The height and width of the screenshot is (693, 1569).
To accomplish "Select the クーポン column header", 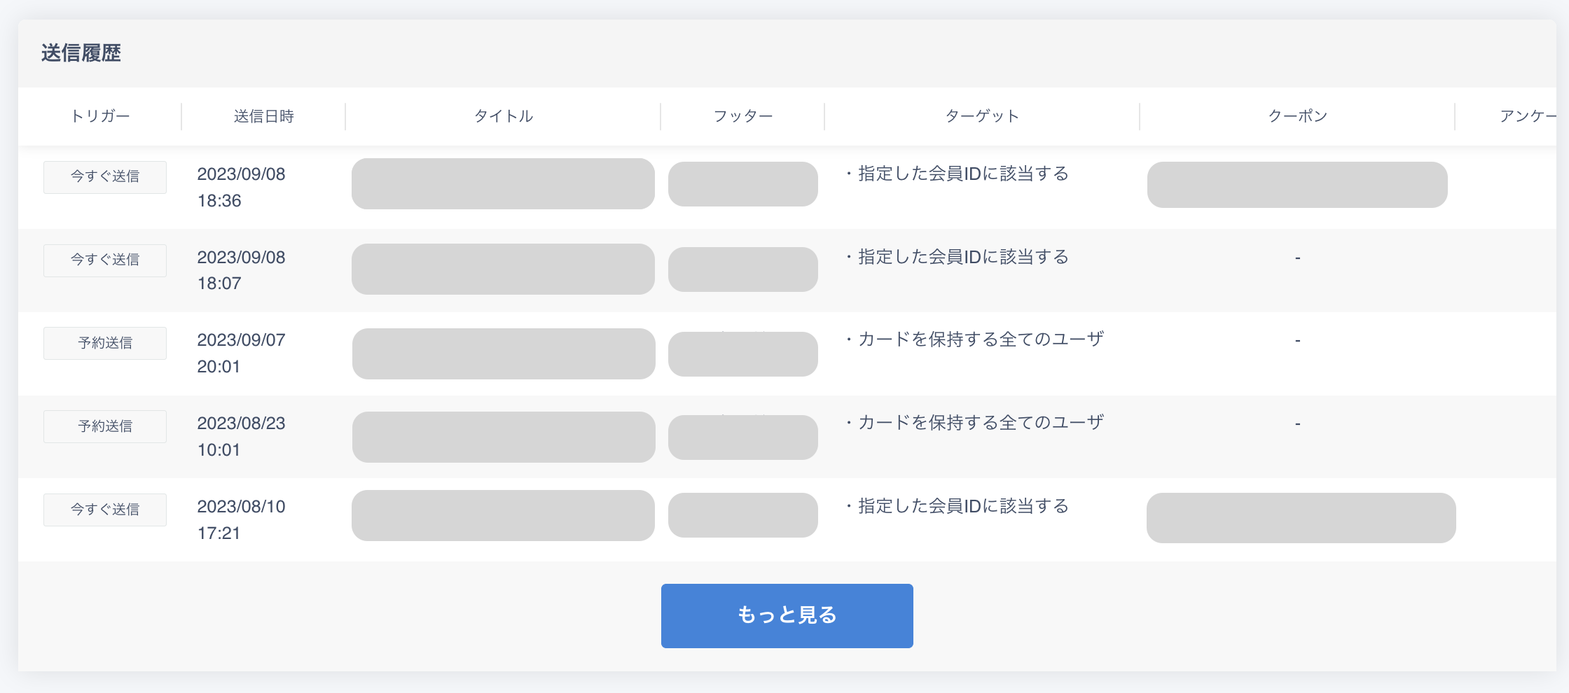I will 1297,116.
